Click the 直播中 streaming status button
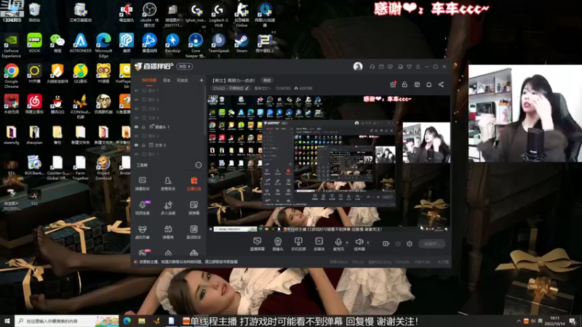Screen dimensions: 582x327 tap(432, 243)
